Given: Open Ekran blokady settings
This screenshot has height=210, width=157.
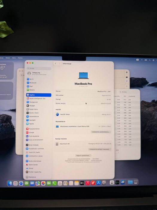Looking at the screenshot, I should (32, 145).
